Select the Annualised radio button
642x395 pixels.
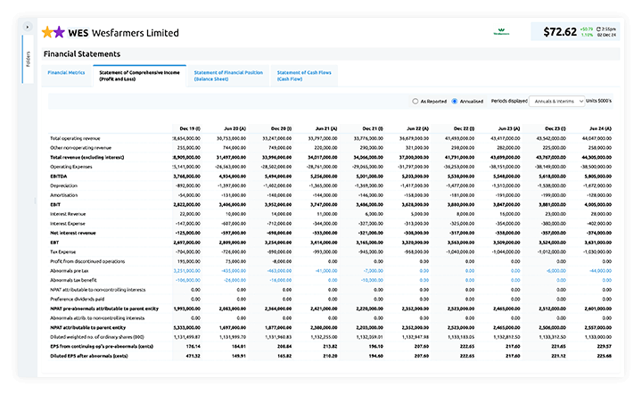(x=455, y=101)
